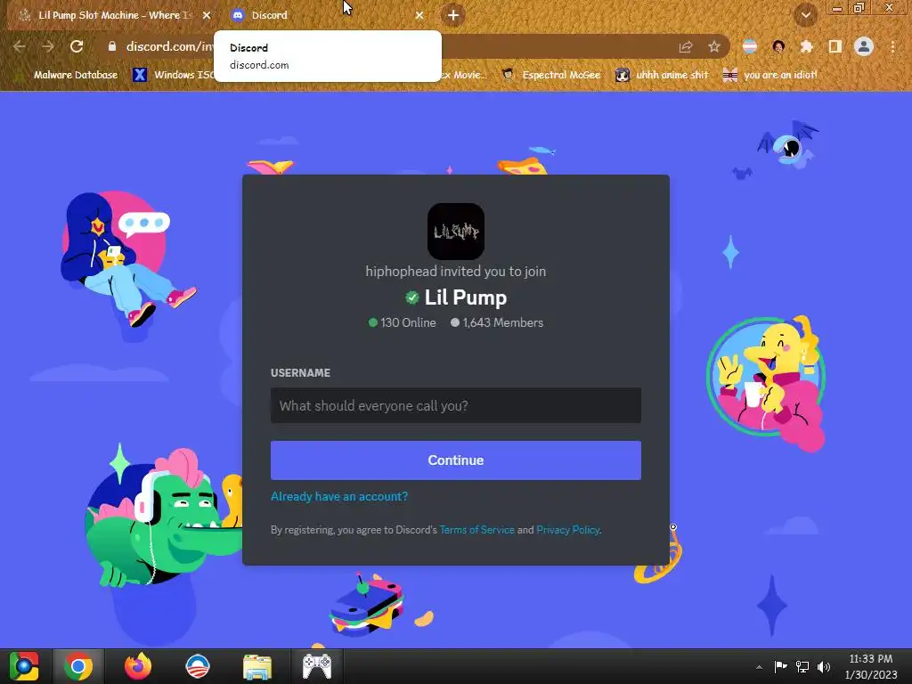
Task: Show hidden system tray icons
Action: click(759, 667)
